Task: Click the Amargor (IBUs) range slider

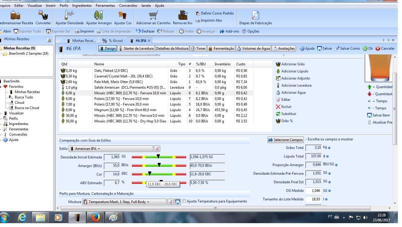Action: click(x=159, y=166)
